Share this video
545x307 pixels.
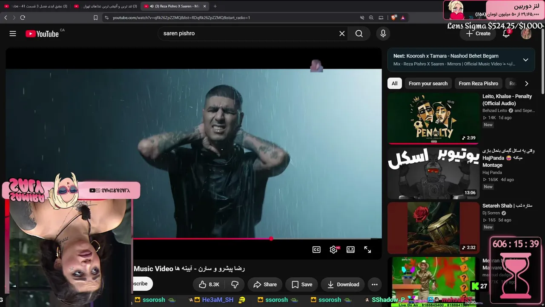pos(265,284)
